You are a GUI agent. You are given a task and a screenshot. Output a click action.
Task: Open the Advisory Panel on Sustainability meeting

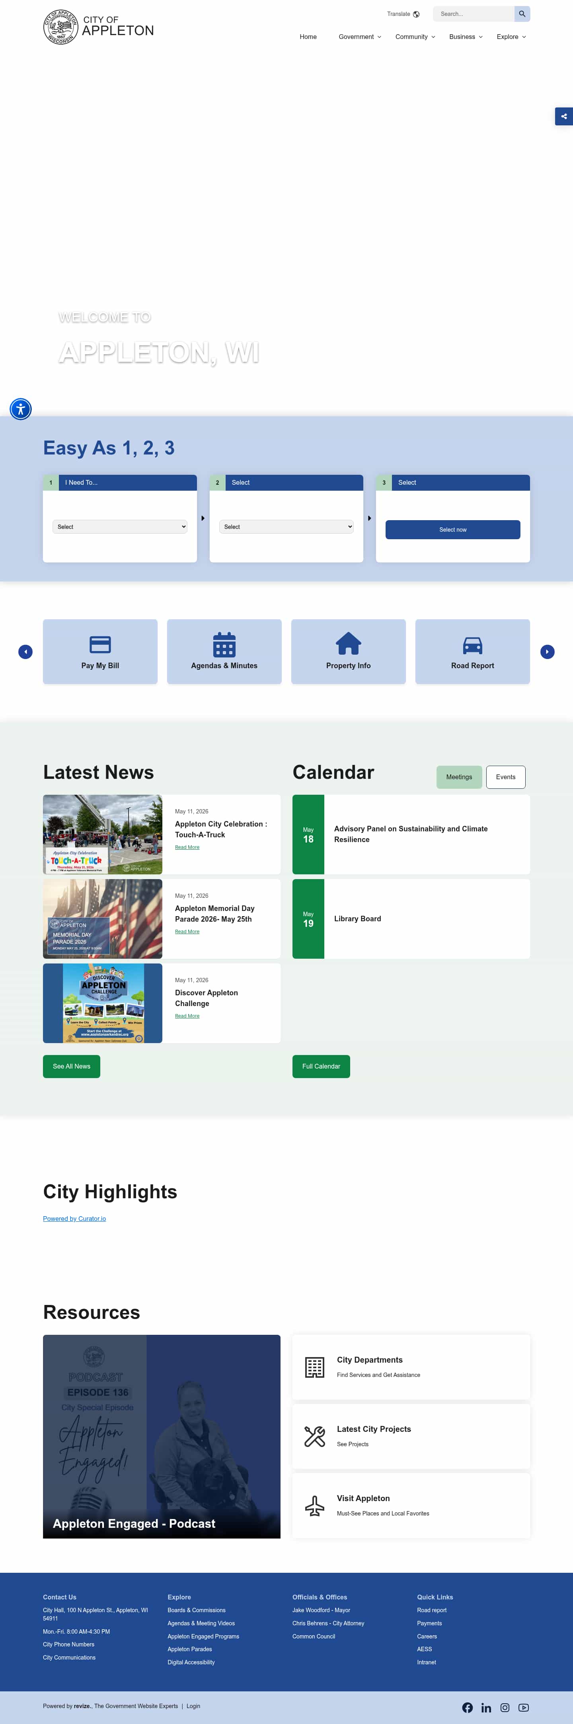411,834
